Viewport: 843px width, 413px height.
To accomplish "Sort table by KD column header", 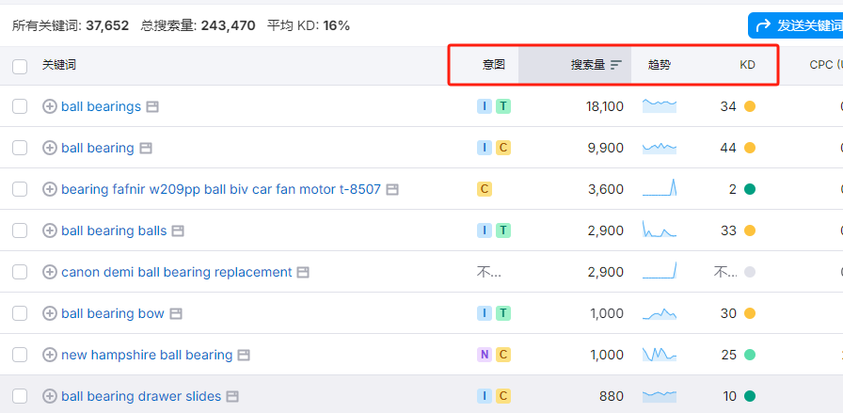I will pos(747,65).
